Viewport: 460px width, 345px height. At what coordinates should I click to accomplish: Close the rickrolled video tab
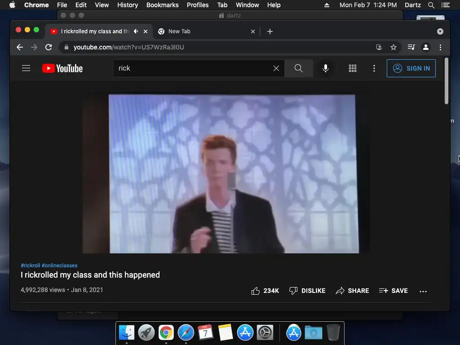pos(146,31)
